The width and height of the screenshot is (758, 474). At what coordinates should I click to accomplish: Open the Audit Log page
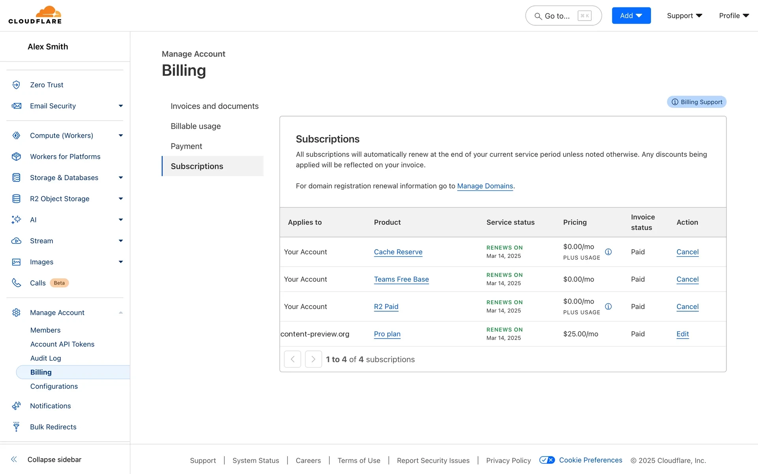[46, 358]
